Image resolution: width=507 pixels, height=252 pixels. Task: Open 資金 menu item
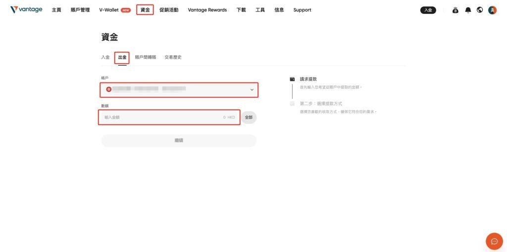tap(145, 10)
